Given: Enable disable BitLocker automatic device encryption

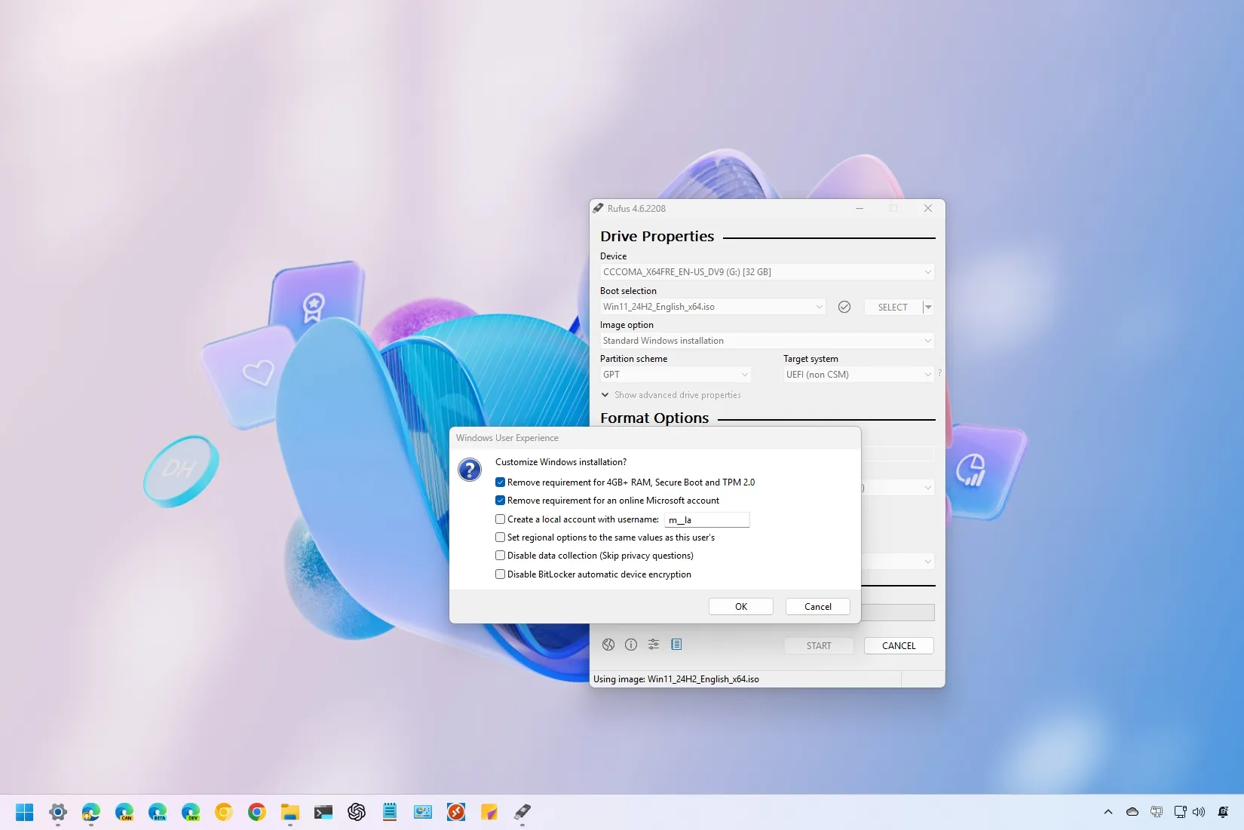Looking at the screenshot, I should pos(500,574).
